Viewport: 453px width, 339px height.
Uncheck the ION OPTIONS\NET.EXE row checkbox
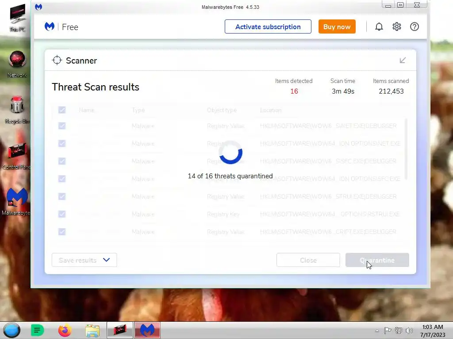(x=62, y=143)
